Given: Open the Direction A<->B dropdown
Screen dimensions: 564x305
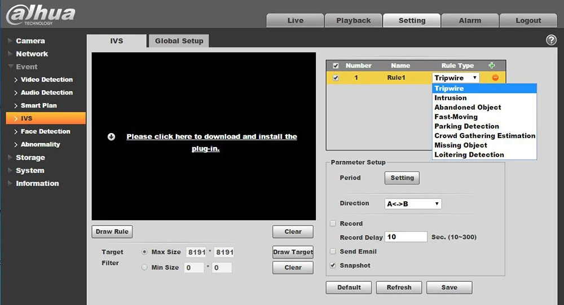Looking at the screenshot, I should point(413,204).
